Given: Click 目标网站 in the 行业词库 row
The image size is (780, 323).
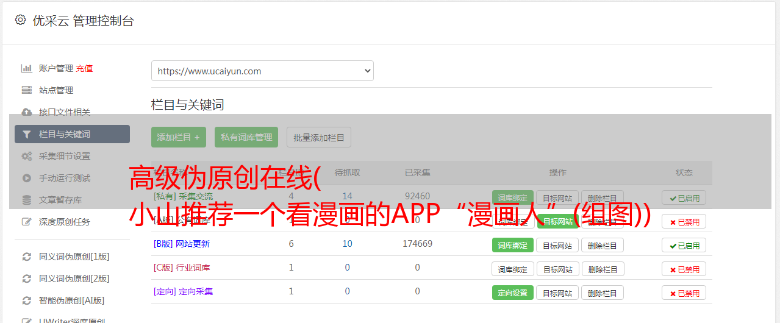Looking at the screenshot, I should pyautogui.click(x=558, y=269).
